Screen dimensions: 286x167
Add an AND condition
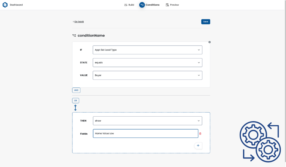[76, 90]
